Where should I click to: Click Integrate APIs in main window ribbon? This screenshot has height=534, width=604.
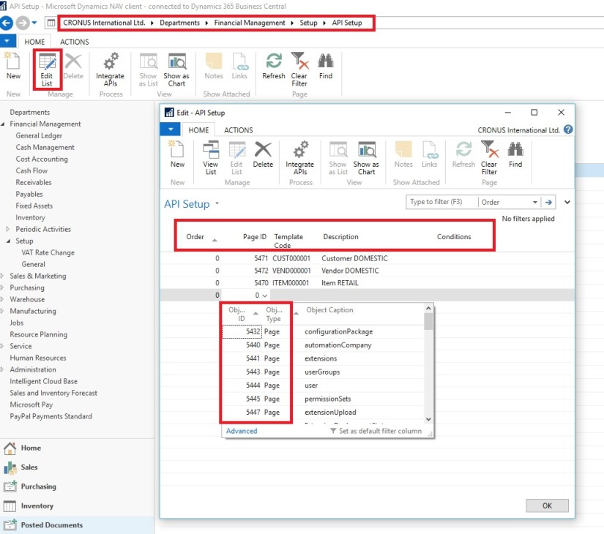[x=110, y=69]
